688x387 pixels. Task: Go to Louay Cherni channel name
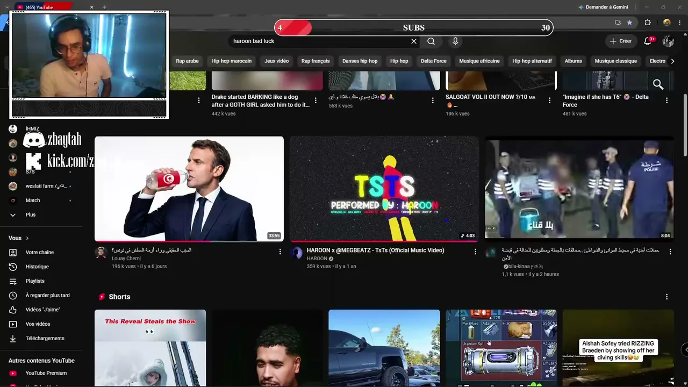[x=126, y=259]
